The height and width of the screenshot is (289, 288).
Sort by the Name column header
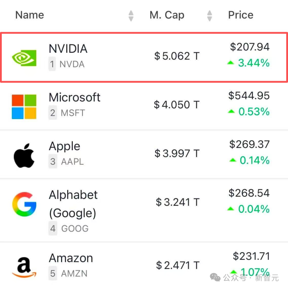[x=30, y=15]
